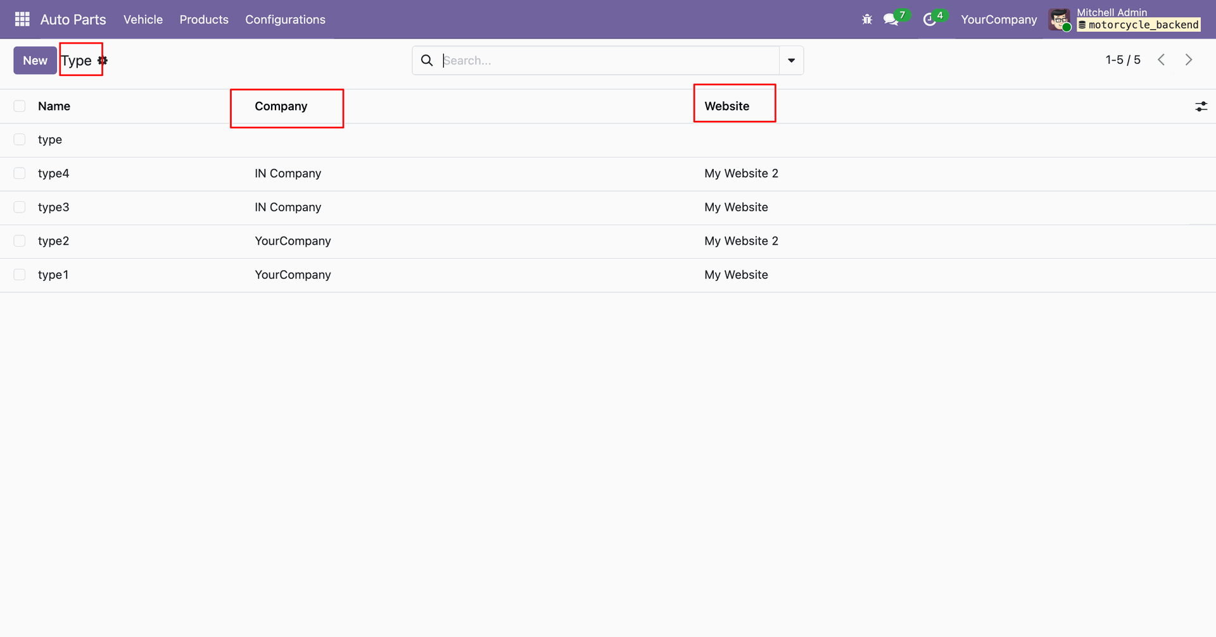The height and width of the screenshot is (637, 1216).
Task: Click the search magnifier icon
Action: coord(427,61)
